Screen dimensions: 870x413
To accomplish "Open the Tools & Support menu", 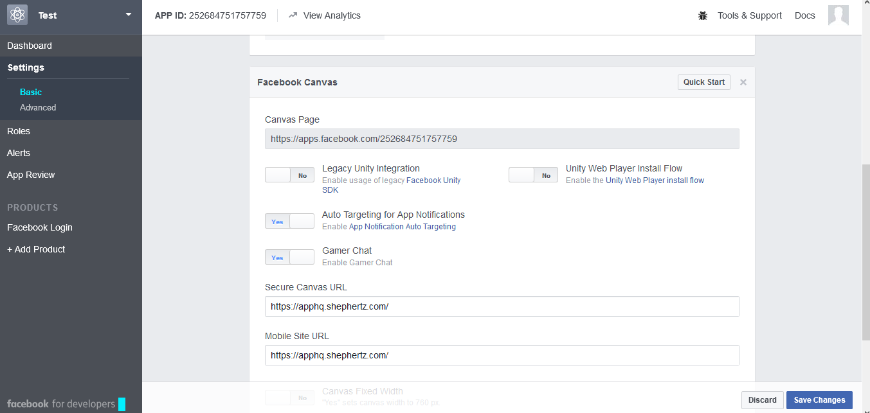I will [x=750, y=15].
